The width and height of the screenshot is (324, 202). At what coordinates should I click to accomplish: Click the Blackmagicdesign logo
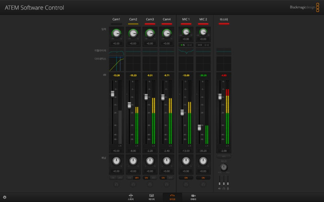click(305, 7)
